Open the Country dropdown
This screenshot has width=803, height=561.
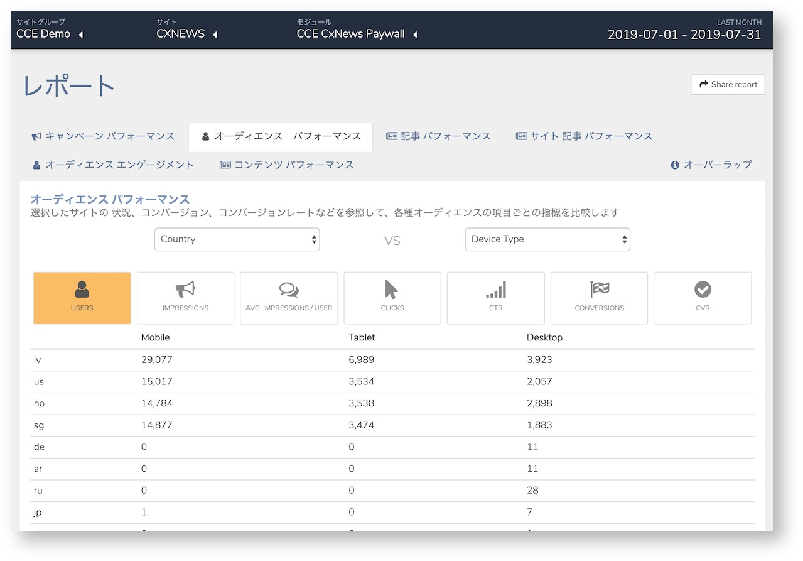(237, 239)
